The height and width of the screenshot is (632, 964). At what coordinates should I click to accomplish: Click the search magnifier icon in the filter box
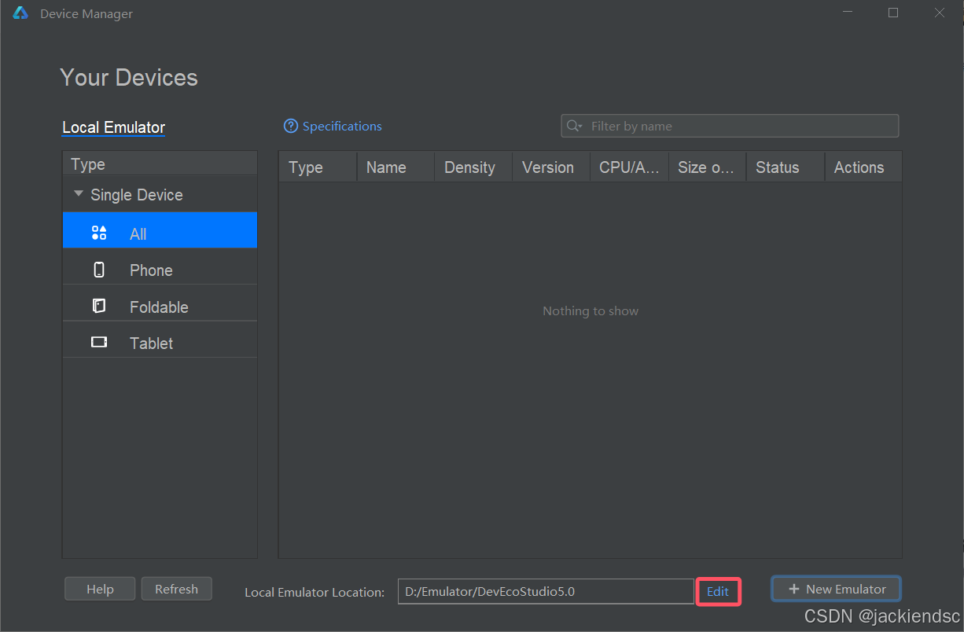click(574, 126)
